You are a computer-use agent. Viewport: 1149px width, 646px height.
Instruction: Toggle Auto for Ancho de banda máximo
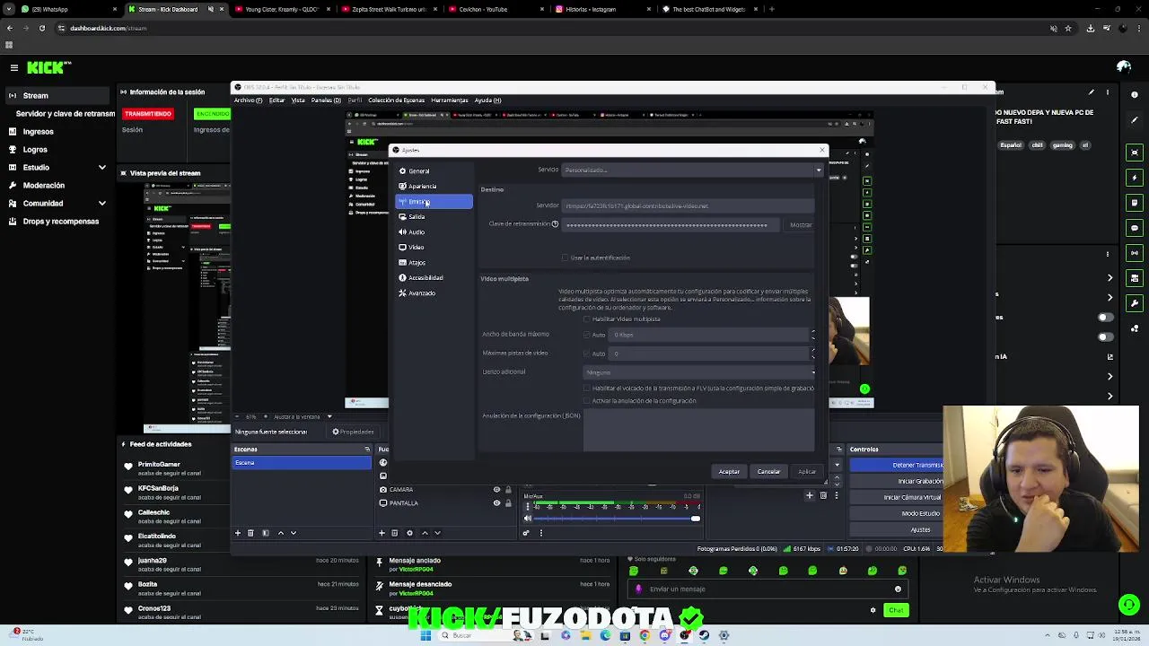coord(587,335)
